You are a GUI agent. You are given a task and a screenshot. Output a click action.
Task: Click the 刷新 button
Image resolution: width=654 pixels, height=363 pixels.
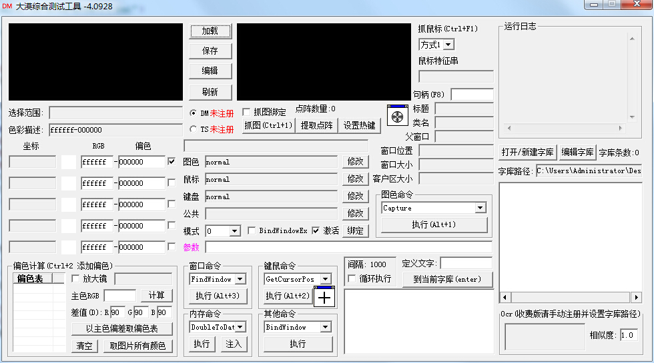tap(210, 92)
